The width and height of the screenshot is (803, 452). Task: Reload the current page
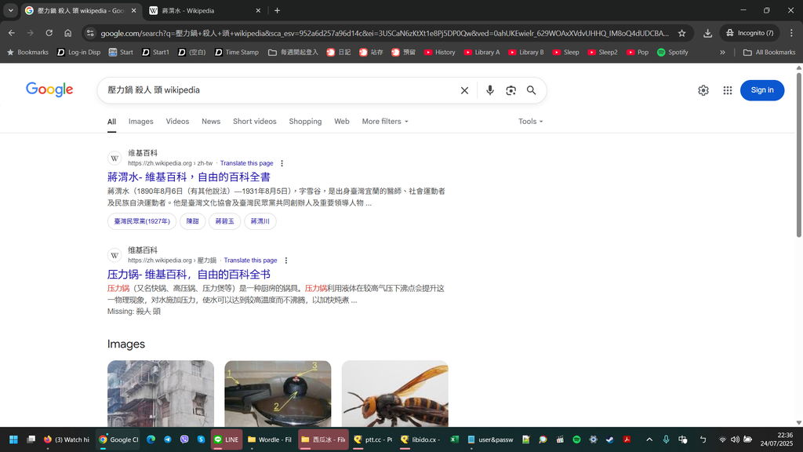[x=49, y=33]
